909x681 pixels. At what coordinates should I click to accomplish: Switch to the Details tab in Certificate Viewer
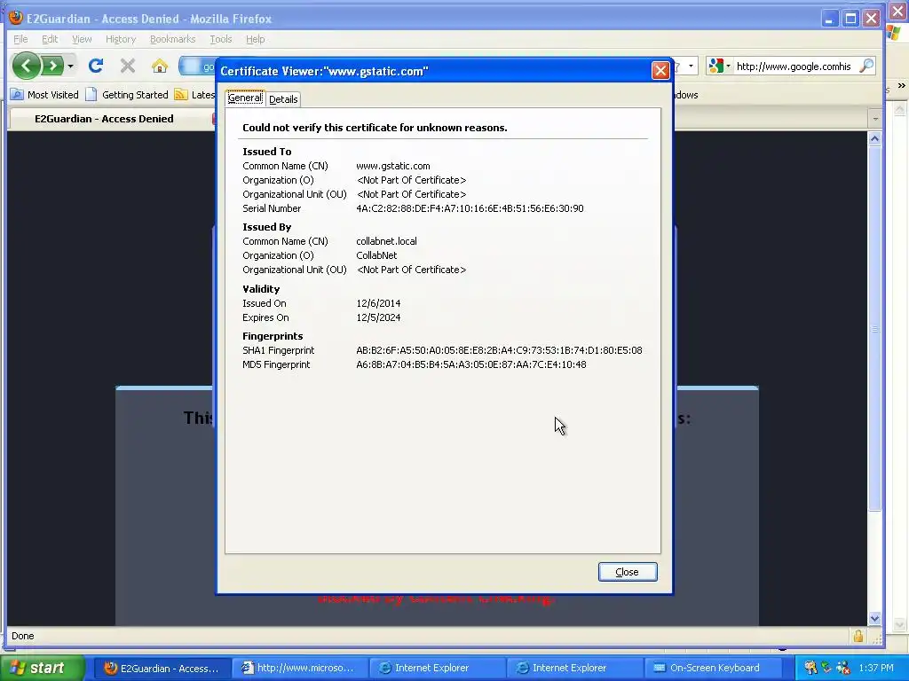pyautogui.click(x=283, y=99)
